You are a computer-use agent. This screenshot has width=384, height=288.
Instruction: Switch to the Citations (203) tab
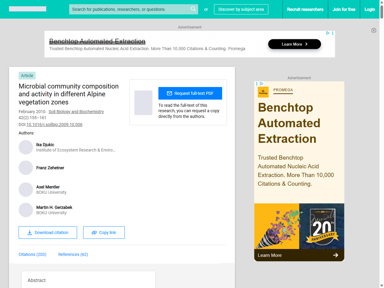[x=32, y=254]
